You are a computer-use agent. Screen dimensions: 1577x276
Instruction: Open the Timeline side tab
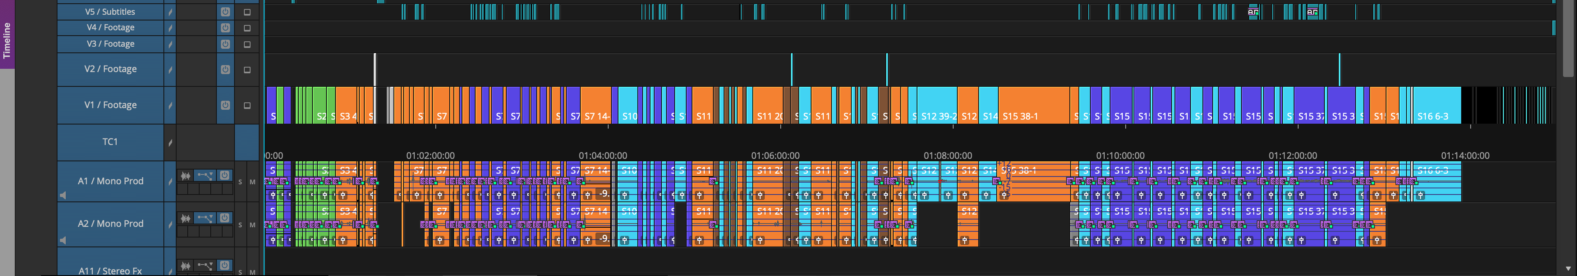point(7,35)
